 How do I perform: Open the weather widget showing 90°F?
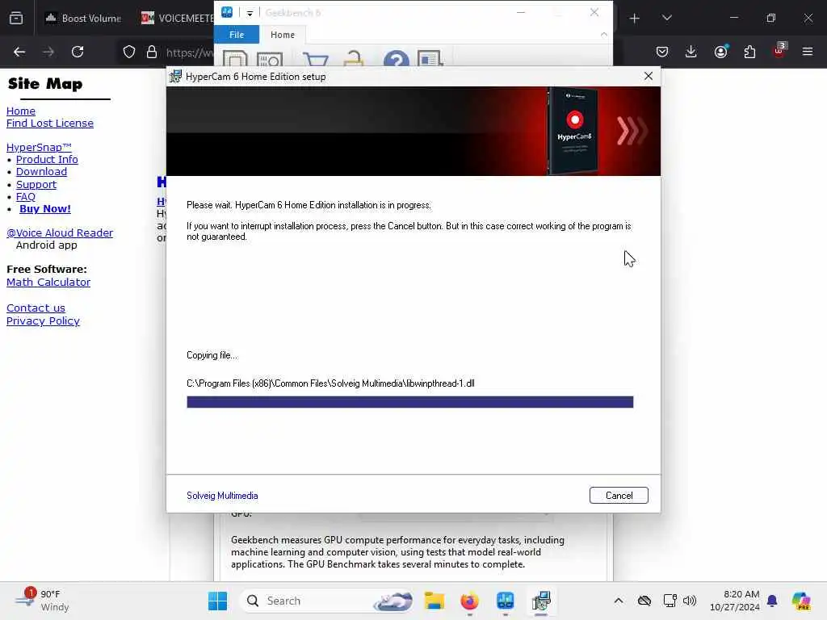click(x=42, y=601)
